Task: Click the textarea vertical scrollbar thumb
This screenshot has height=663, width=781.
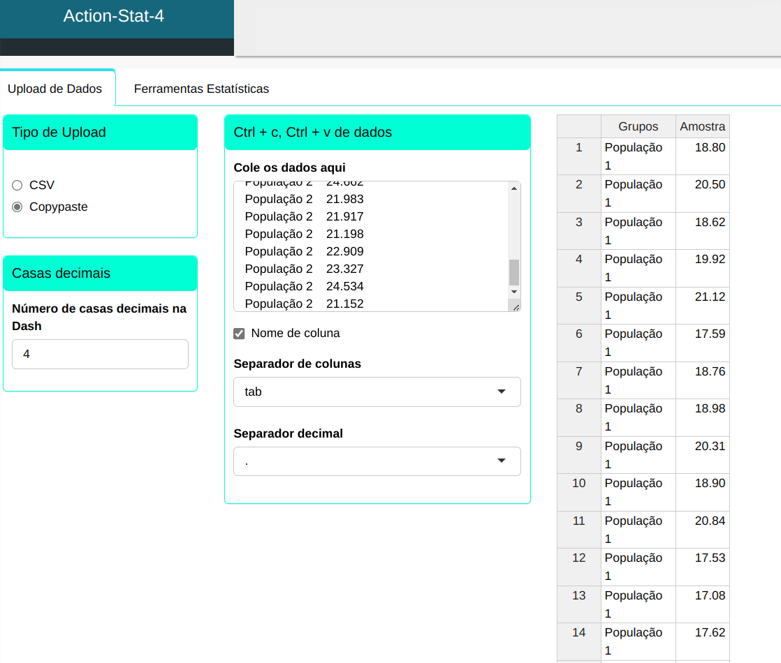Action: click(514, 271)
